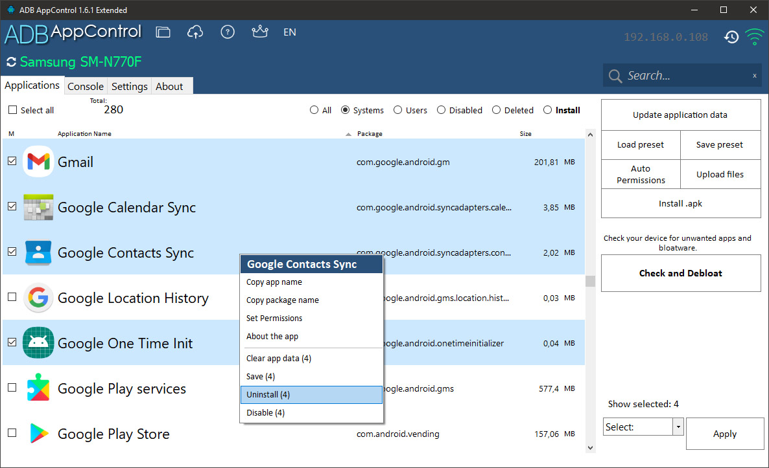Screen dimensions: 769x468
Task: Click the Google Calendar Sync app icon
Action: (38, 207)
